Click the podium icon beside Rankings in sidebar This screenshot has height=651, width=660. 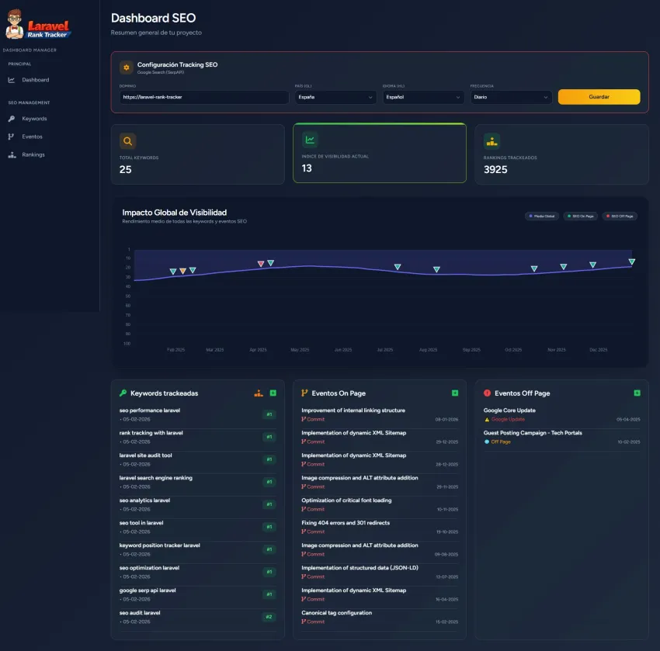click(x=12, y=154)
